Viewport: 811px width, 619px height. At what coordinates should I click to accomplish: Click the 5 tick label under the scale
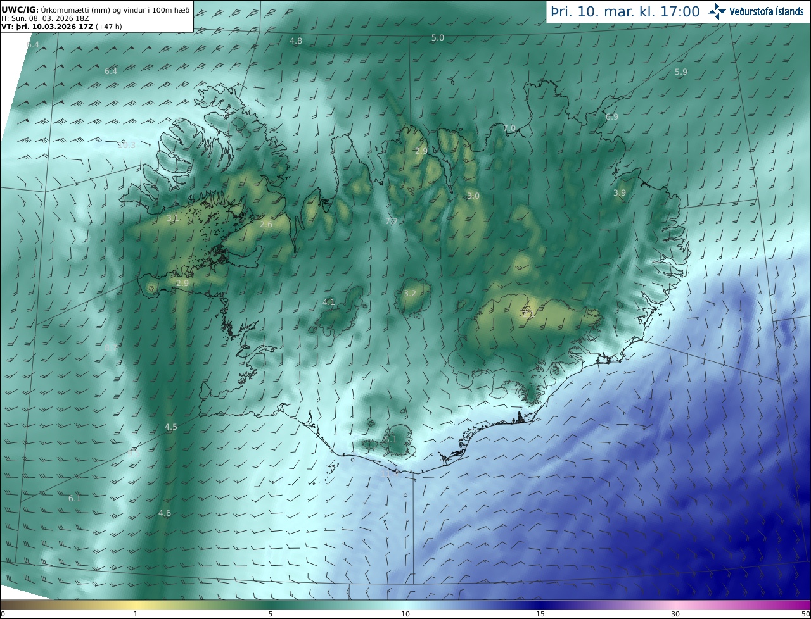(x=271, y=614)
